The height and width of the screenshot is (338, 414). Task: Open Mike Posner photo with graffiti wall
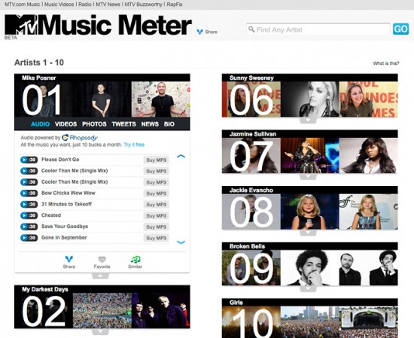pos(160,99)
